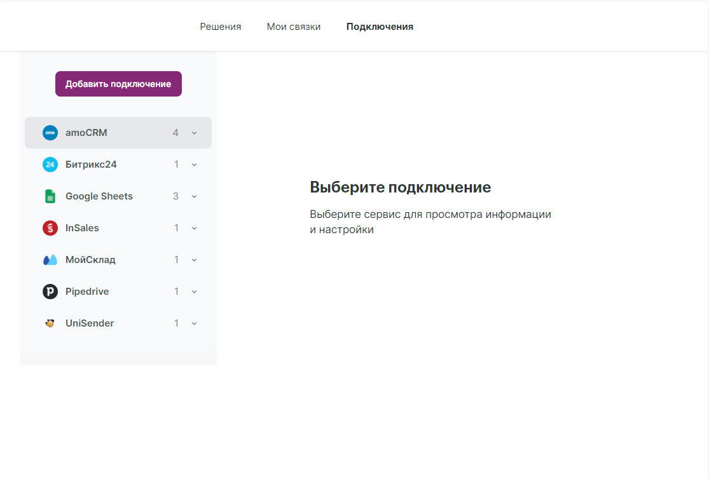Click the Pipedrive black logo icon
This screenshot has width=709, height=479.
(x=50, y=292)
